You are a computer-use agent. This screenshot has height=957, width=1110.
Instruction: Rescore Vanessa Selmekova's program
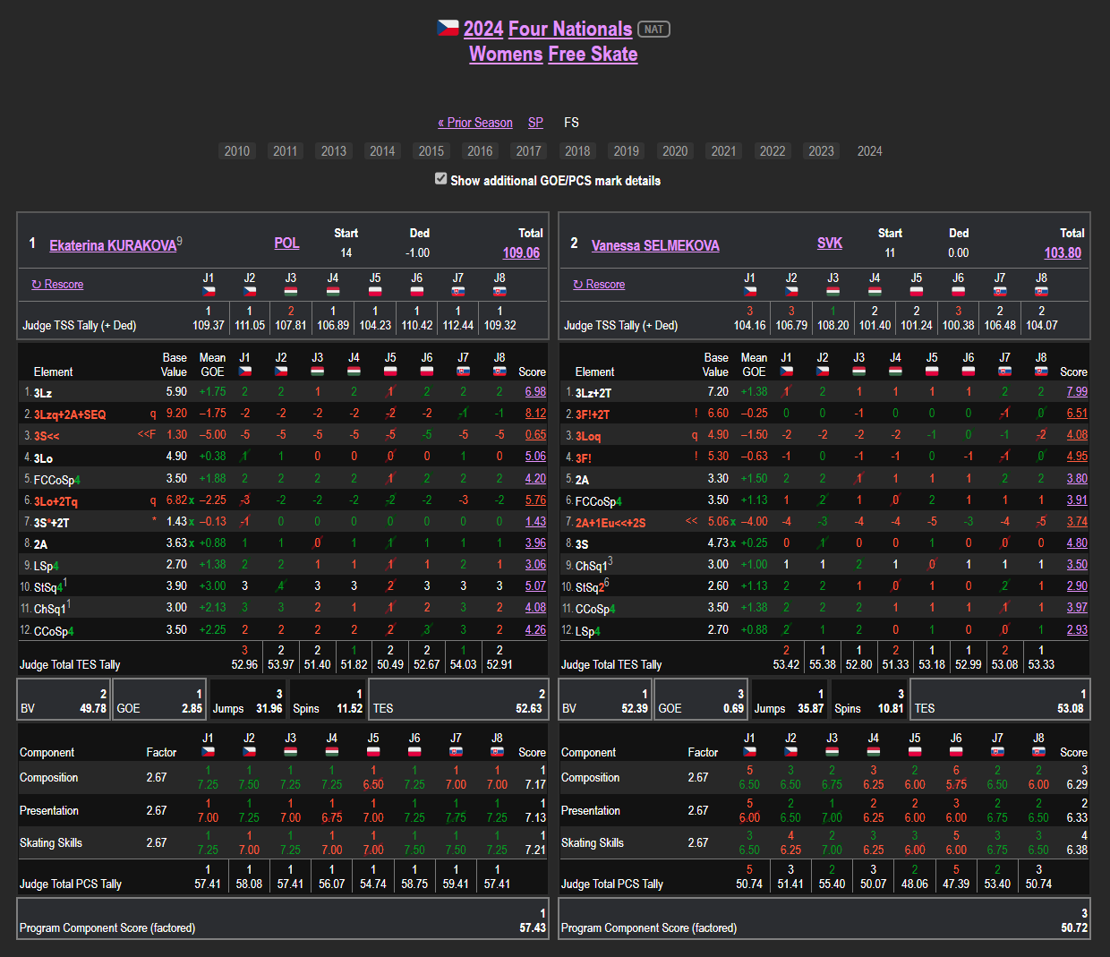click(599, 285)
